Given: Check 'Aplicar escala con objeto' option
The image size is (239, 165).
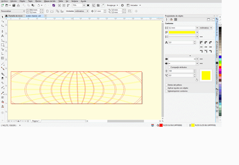Looking at the screenshot, I should [167, 88].
